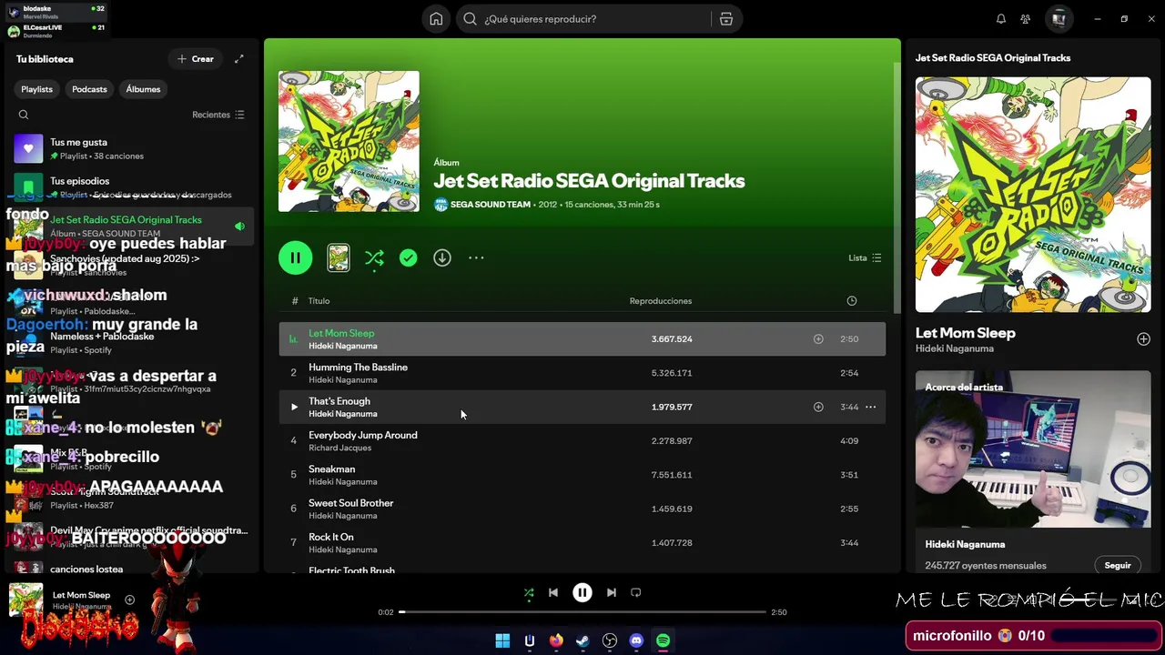The image size is (1165, 655).
Task: Select Sweet Soul Brother track
Action: click(x=582, y=509)
